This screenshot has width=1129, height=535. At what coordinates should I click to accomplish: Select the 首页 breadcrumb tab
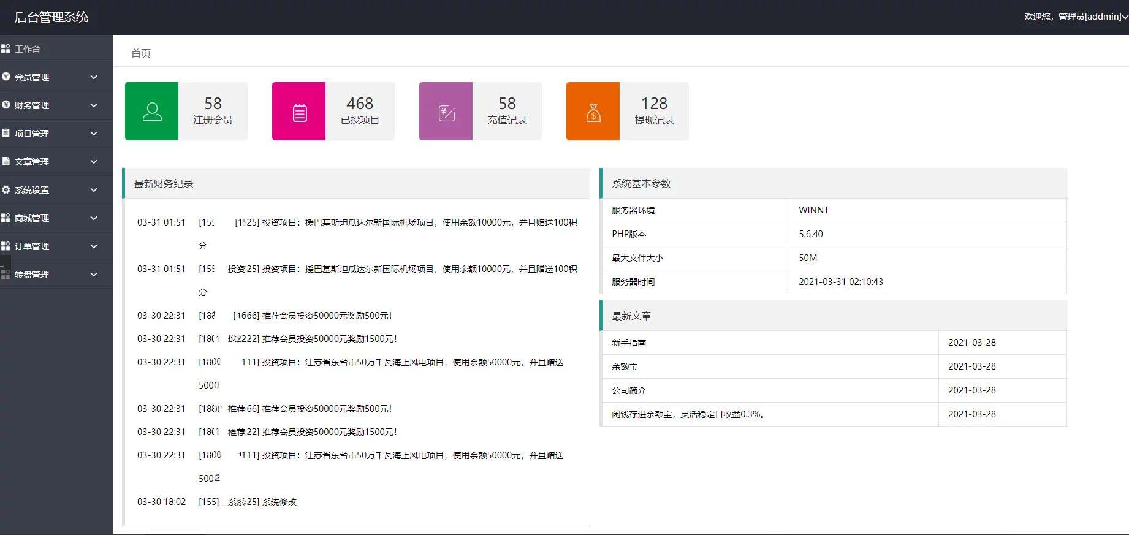pos(141,53)
